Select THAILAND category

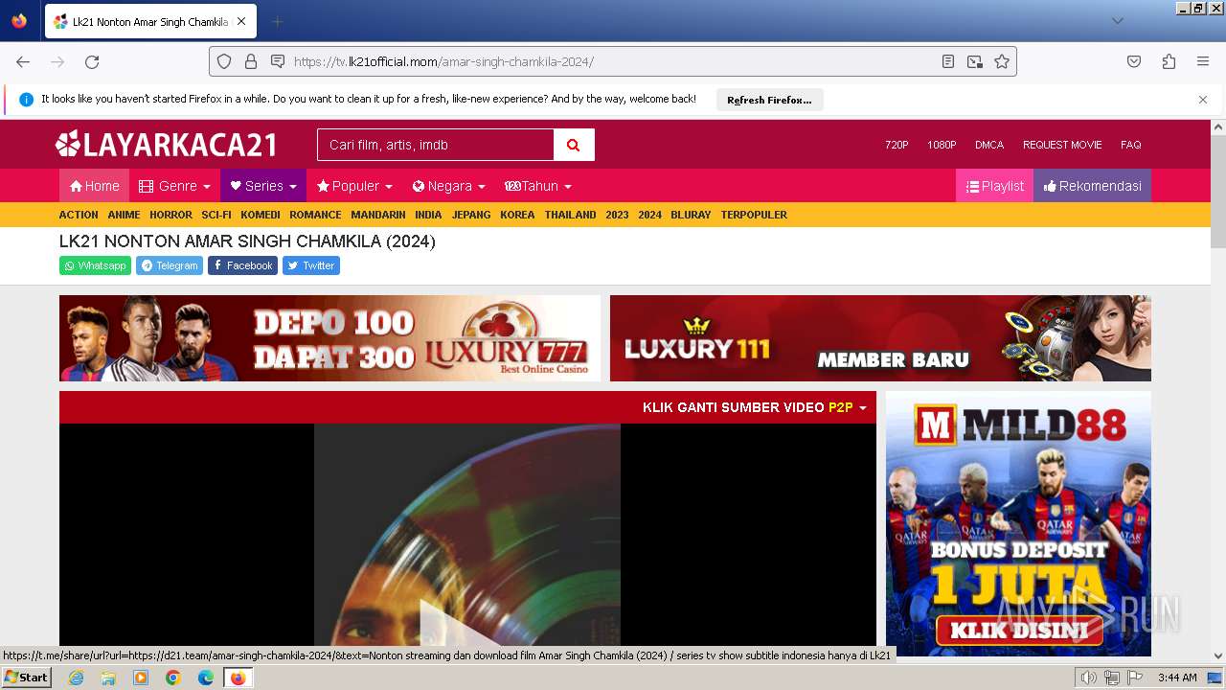pyautogui.click(x=570, y=215)
